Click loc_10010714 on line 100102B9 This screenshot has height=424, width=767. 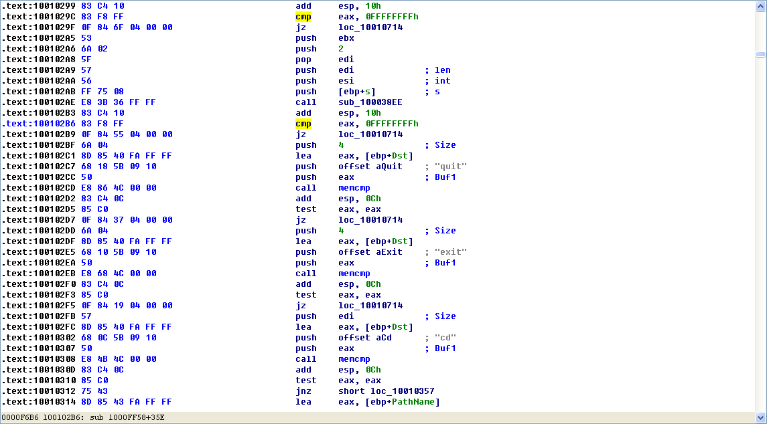pos(371,134)
